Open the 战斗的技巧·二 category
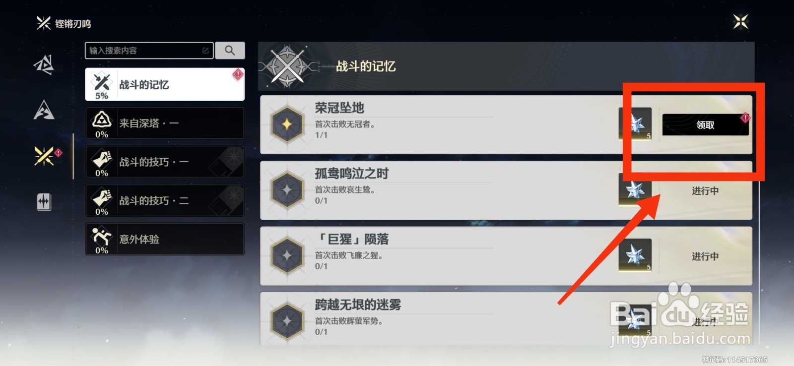Viewport: 794px width, 366px height. pos(165,200)
